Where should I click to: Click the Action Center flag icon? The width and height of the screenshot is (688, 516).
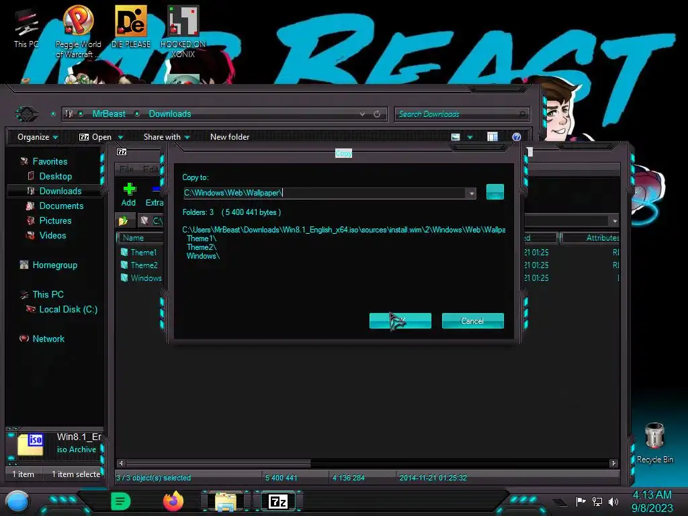(580, 501)
